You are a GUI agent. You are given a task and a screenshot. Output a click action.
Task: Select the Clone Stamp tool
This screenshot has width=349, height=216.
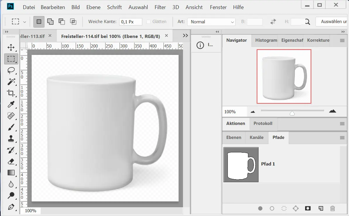[11, 138]
